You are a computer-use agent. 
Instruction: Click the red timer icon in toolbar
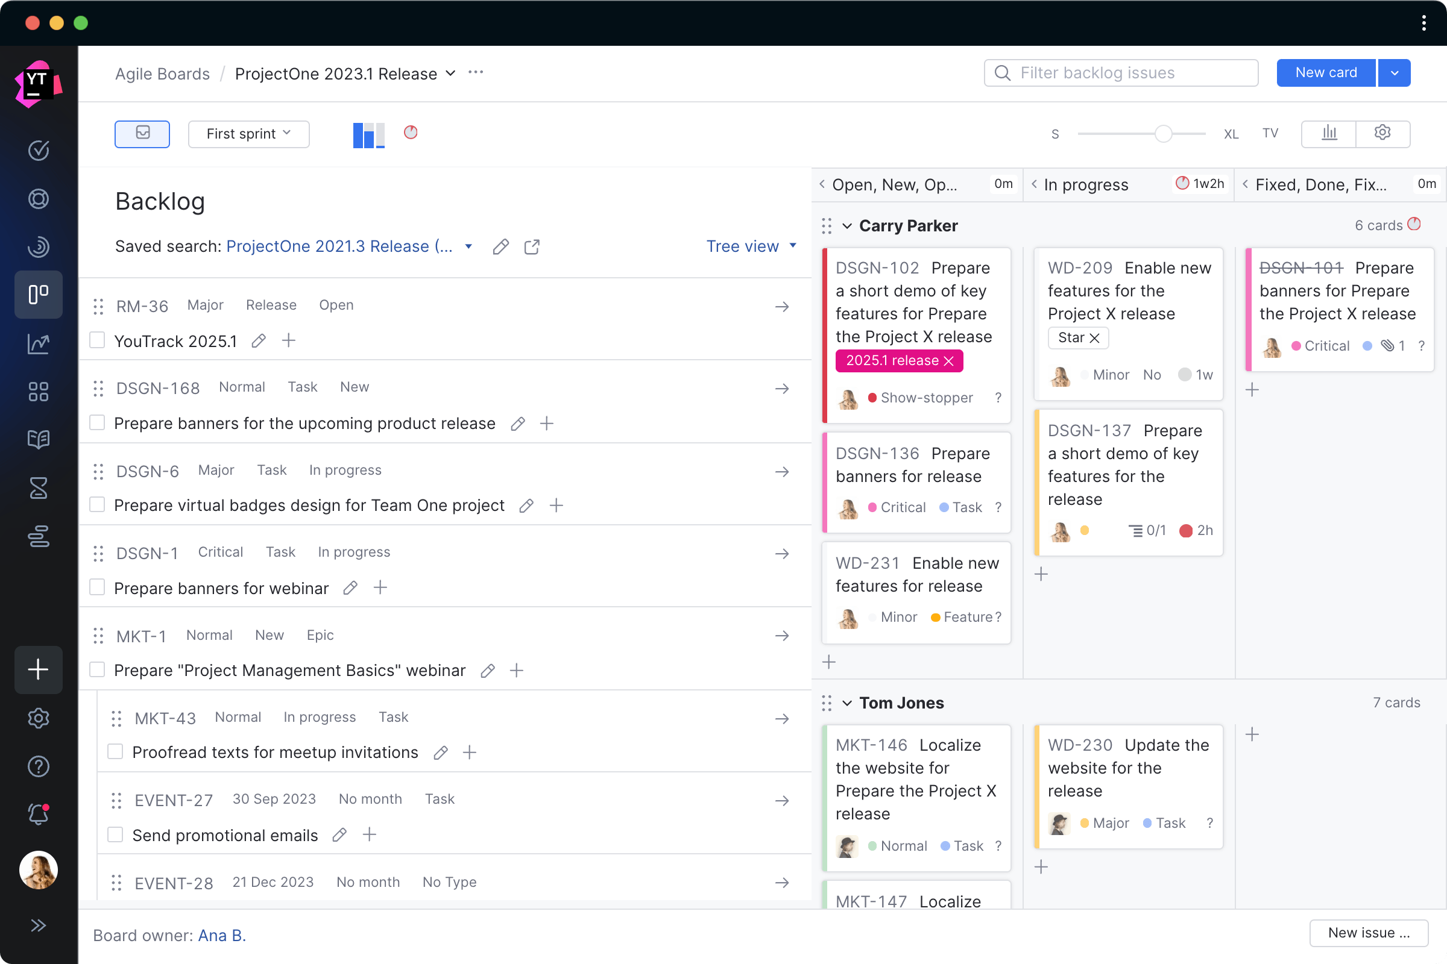(410, 132)
